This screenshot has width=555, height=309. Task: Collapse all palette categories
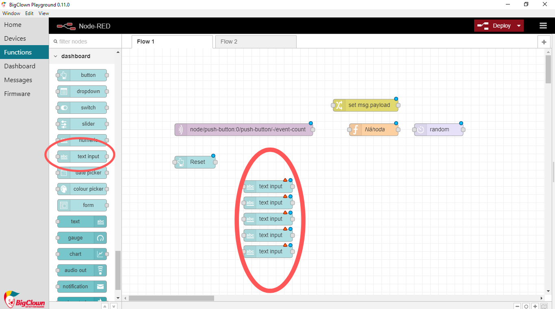[105, 306]
